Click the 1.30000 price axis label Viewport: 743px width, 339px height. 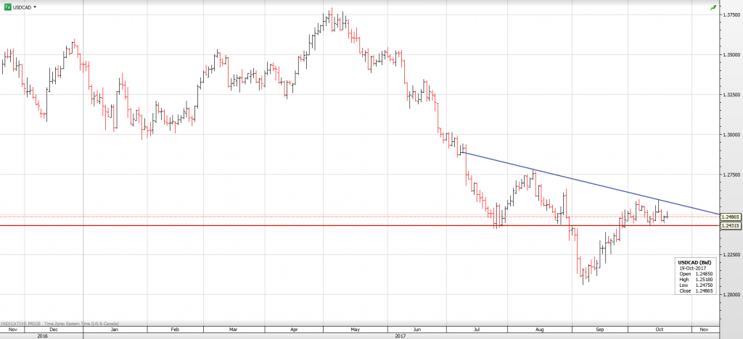click(731, 135)
